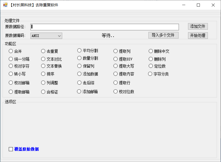This screenshot has height=162, width=221.
Task: Enable the 覆盖原始数据 overwrite checkbox
Action: click(11, 149)
